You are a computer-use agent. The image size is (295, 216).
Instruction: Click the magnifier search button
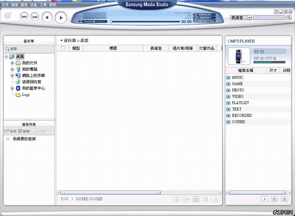(x=289, y=18)
